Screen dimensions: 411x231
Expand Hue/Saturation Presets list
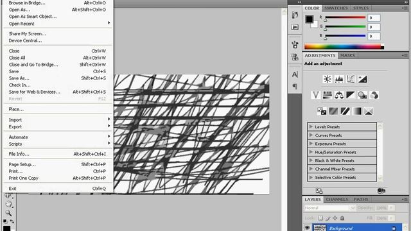[311, 152]
